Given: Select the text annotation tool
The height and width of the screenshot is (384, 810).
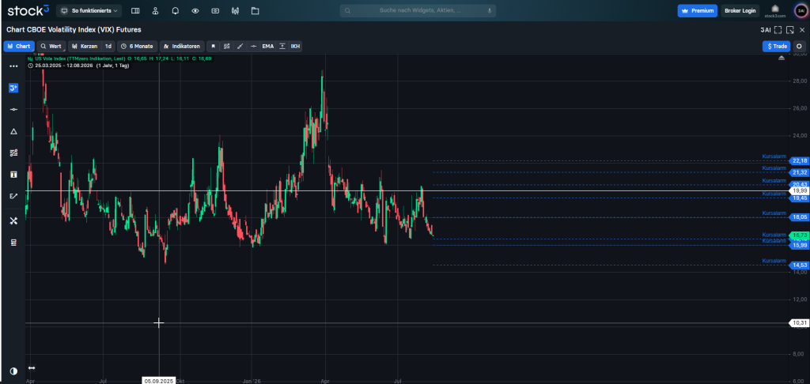Looking at the screenshot, I should [14, 175].
